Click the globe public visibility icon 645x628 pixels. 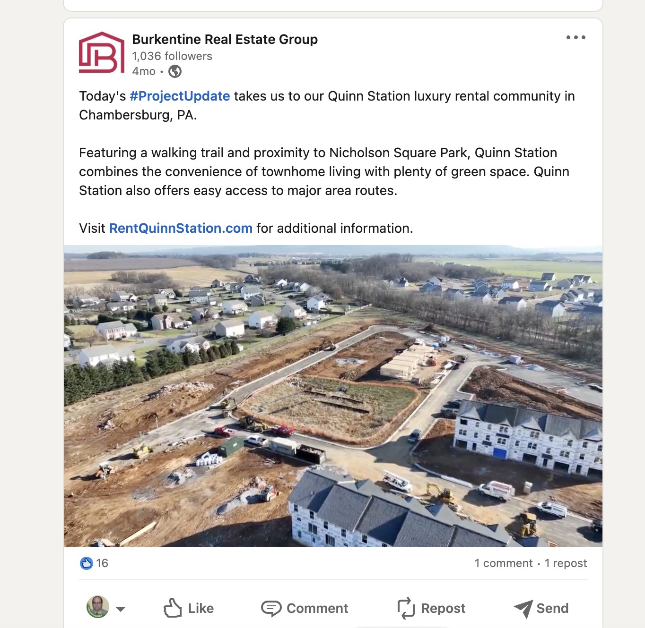(x=175, y=71)
